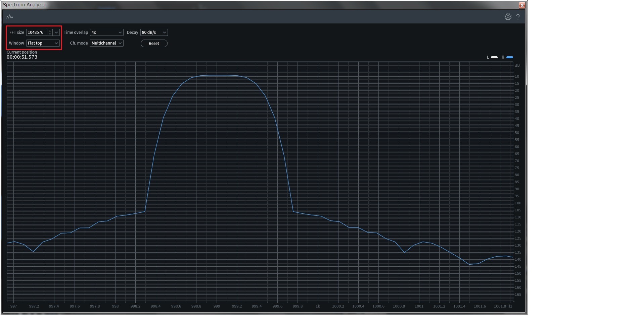Click the blue R channel swatch
This screenshot has height=333, width=634.
click(x=509, y=57)
